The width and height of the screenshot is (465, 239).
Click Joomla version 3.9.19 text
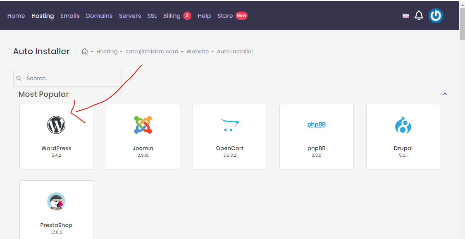click(x=143, y=155)
